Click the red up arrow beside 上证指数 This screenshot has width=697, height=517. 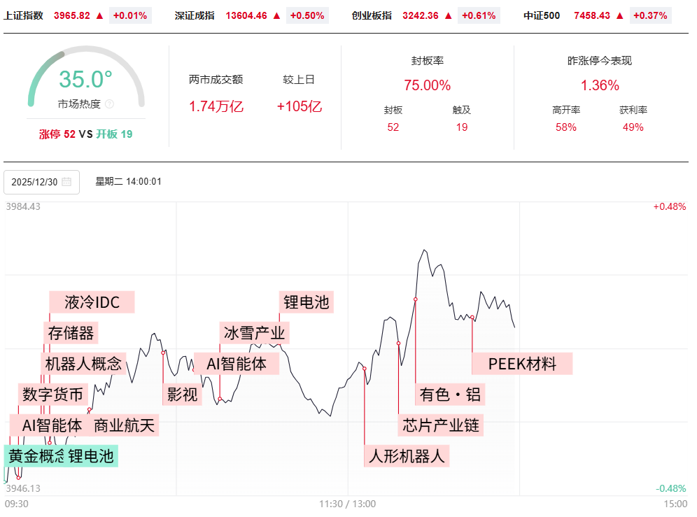pos(99,15)
